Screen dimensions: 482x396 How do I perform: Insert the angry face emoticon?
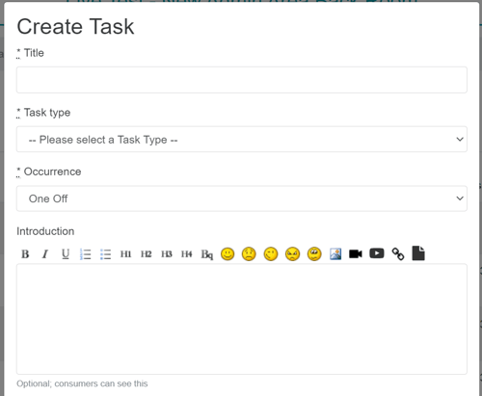click(292, 254)
